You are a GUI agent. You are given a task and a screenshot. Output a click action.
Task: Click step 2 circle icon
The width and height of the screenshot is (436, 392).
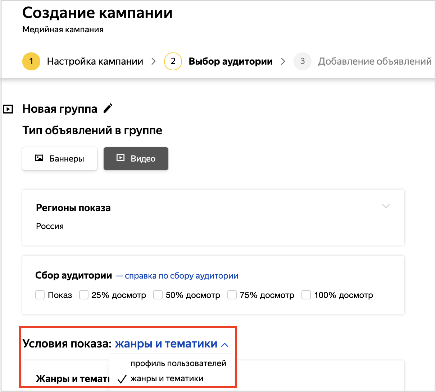coord(173,61)
